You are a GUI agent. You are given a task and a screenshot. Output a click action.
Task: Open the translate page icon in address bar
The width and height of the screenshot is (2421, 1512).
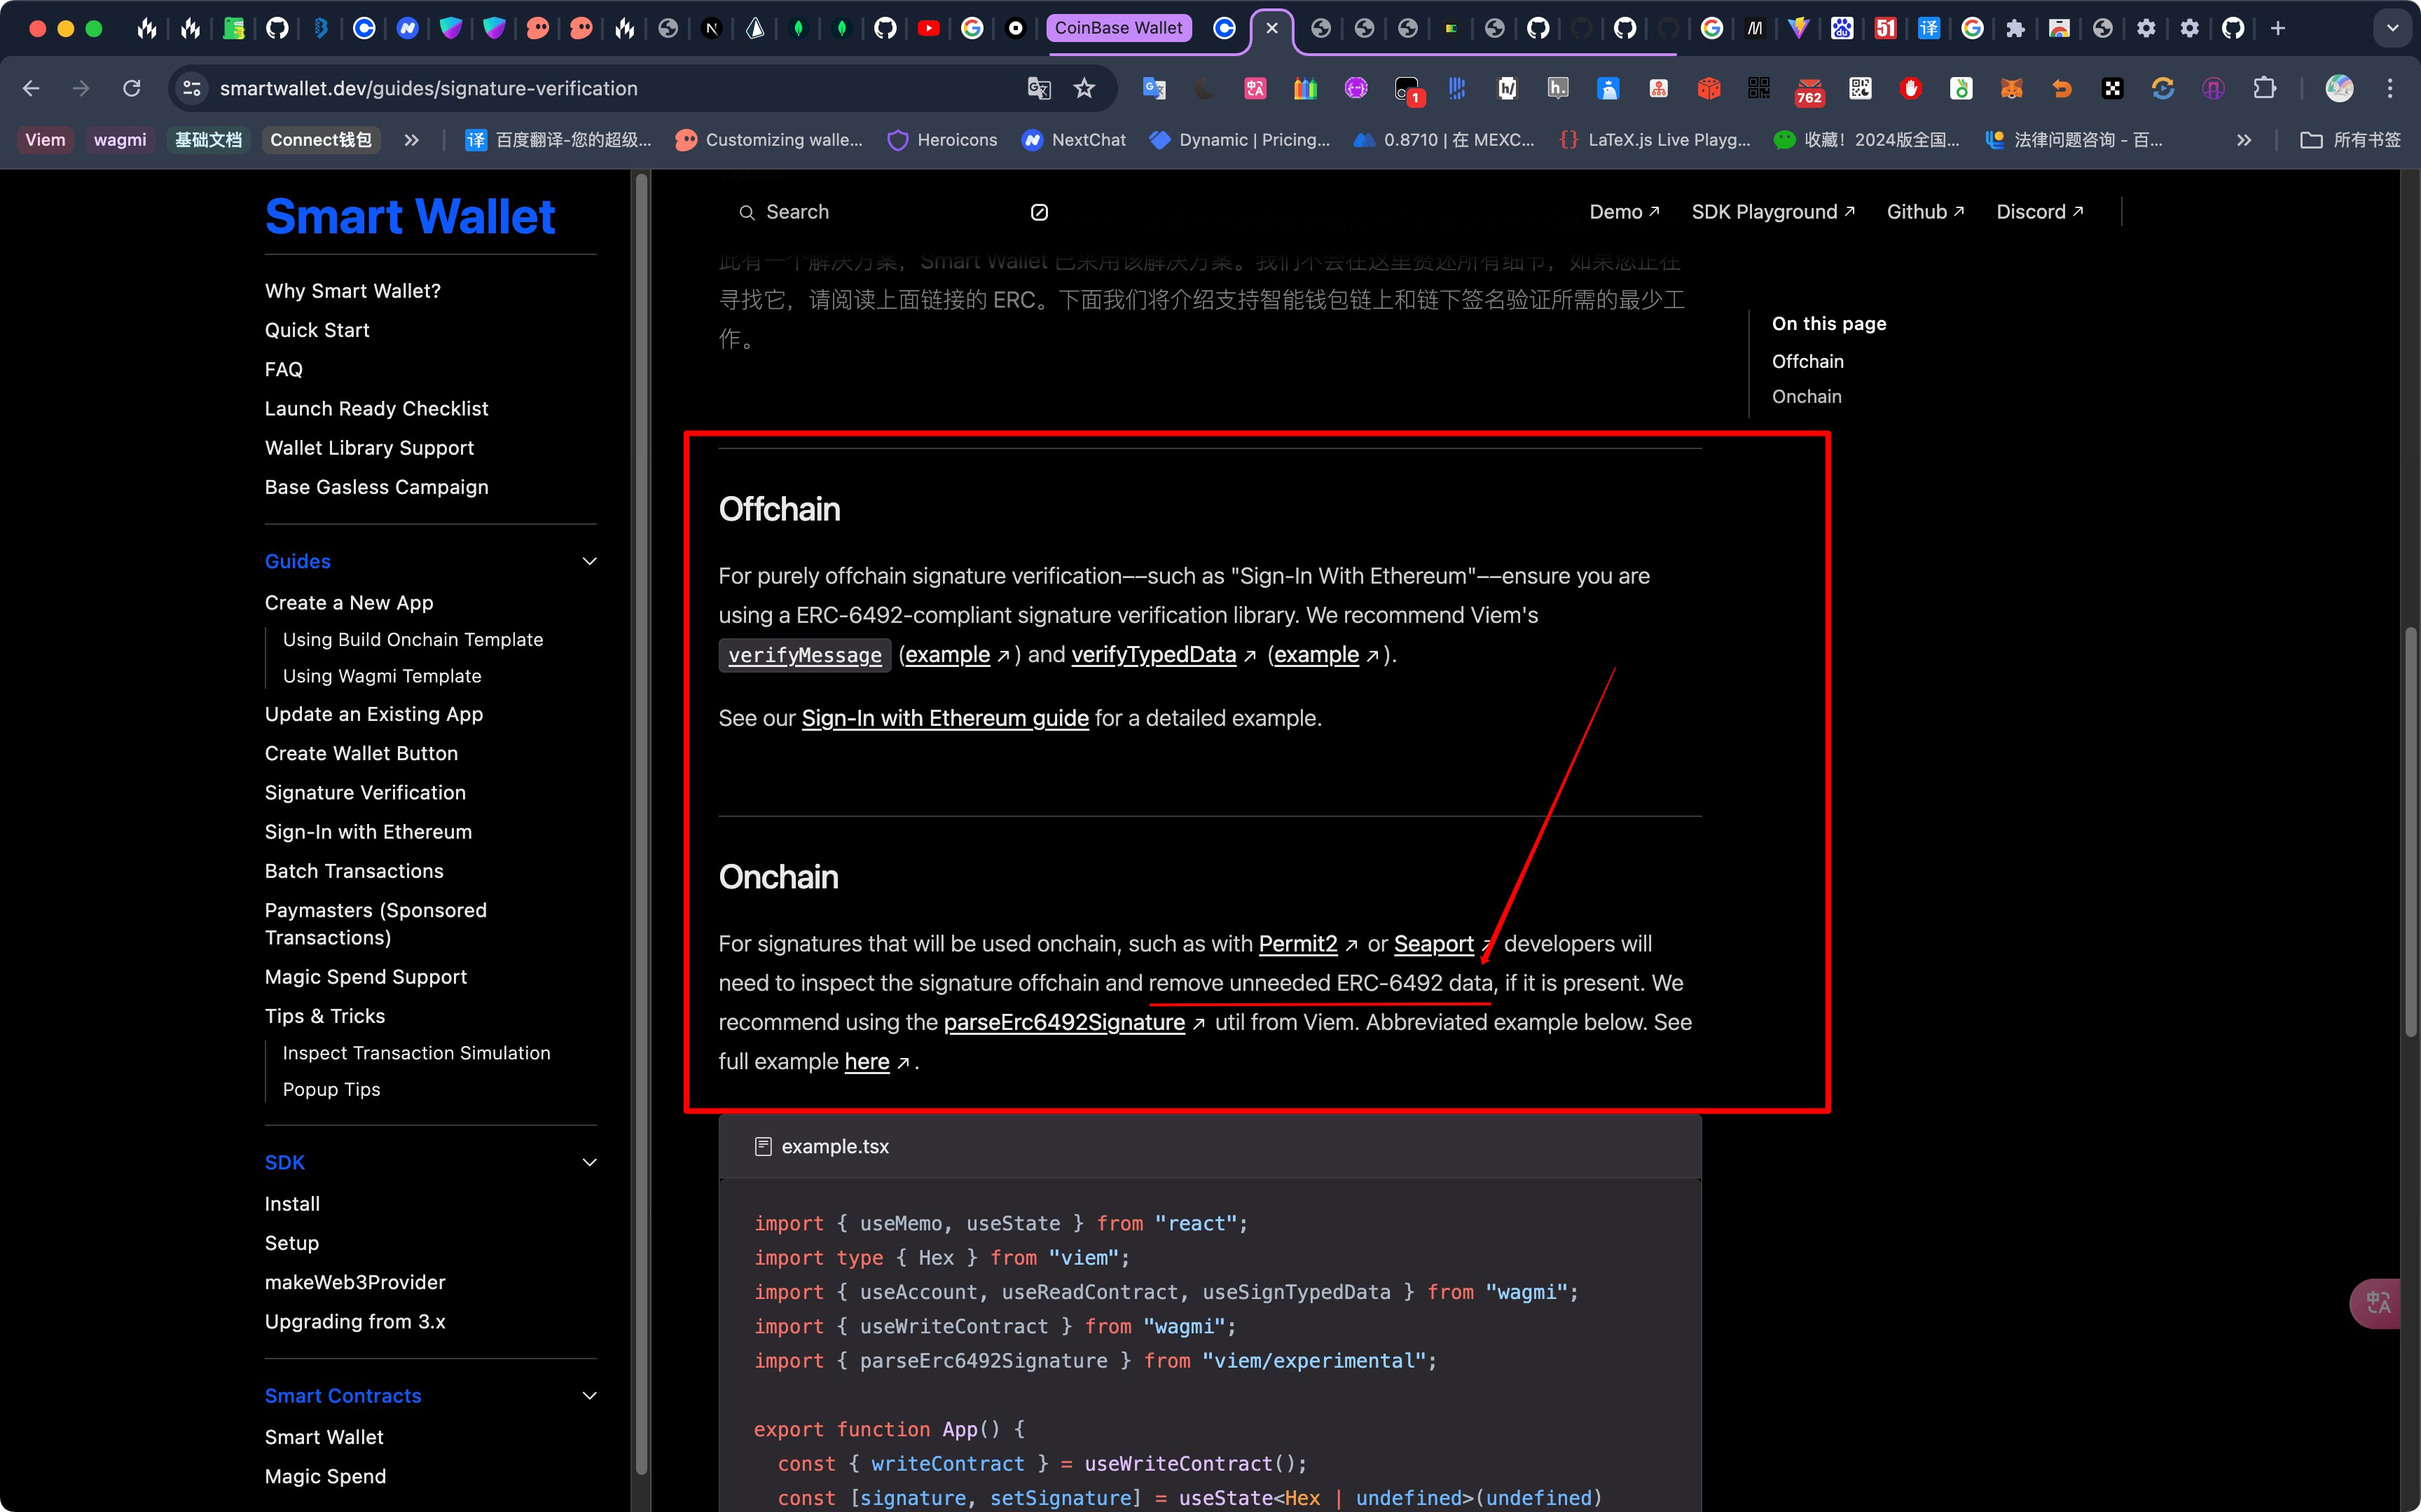(x=1039, y=88)
